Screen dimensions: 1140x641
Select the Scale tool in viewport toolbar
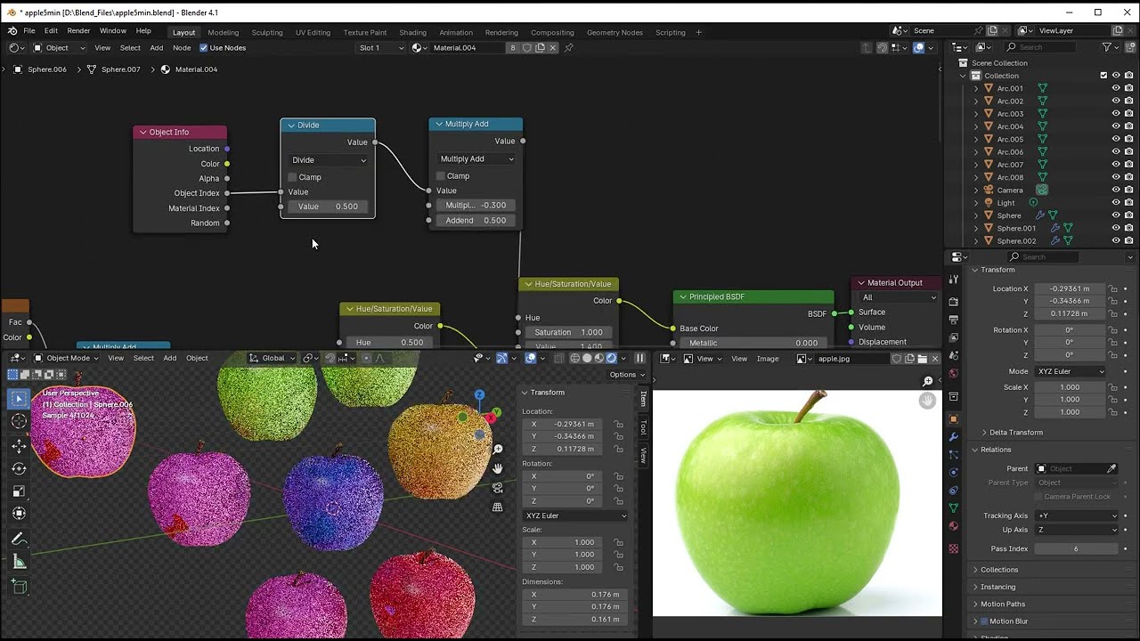(x=19, y=491)
